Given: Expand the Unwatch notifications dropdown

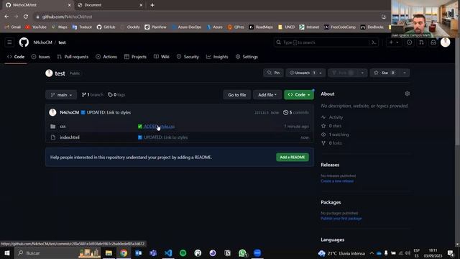Looking at the screenshot, I should tap(321, 73).
